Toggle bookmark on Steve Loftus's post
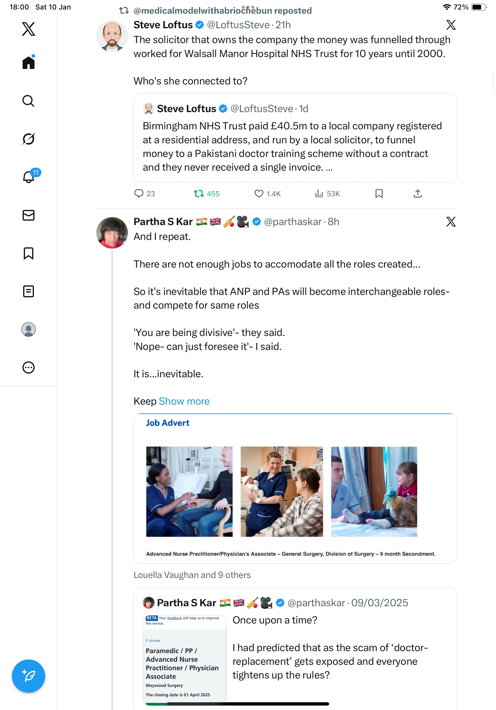Image resolution: width=496 pixels, height=710 pixels. [x=379, y=194]
